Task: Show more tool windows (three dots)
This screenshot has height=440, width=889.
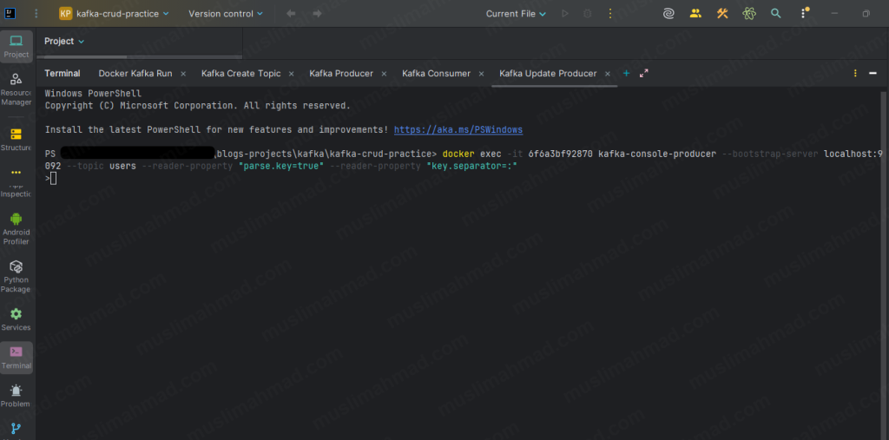Action: 16,172
